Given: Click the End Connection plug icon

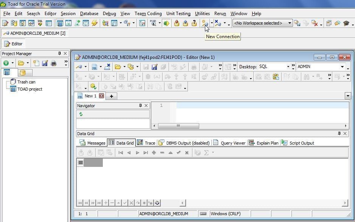Looking at the screenshot, I should click(218, 23).
